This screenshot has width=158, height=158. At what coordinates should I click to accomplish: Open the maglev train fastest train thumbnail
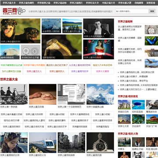coord(43,143)
